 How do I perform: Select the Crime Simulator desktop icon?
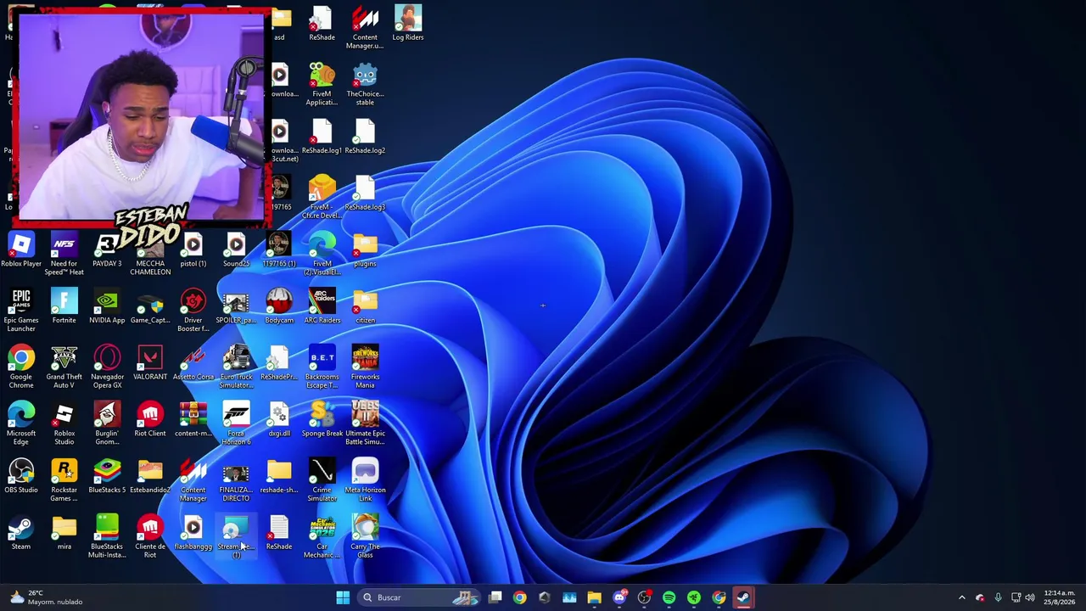tap(322, 480)
